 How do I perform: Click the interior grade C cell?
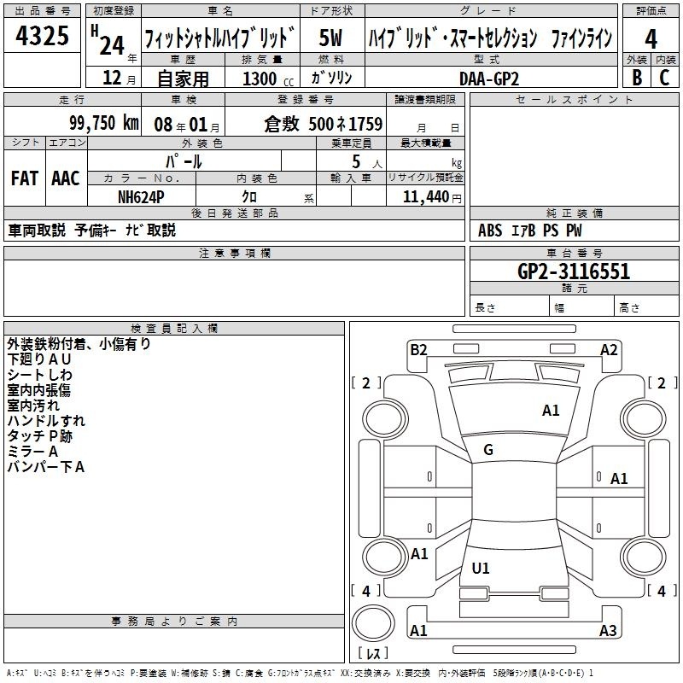pos(665,77)
